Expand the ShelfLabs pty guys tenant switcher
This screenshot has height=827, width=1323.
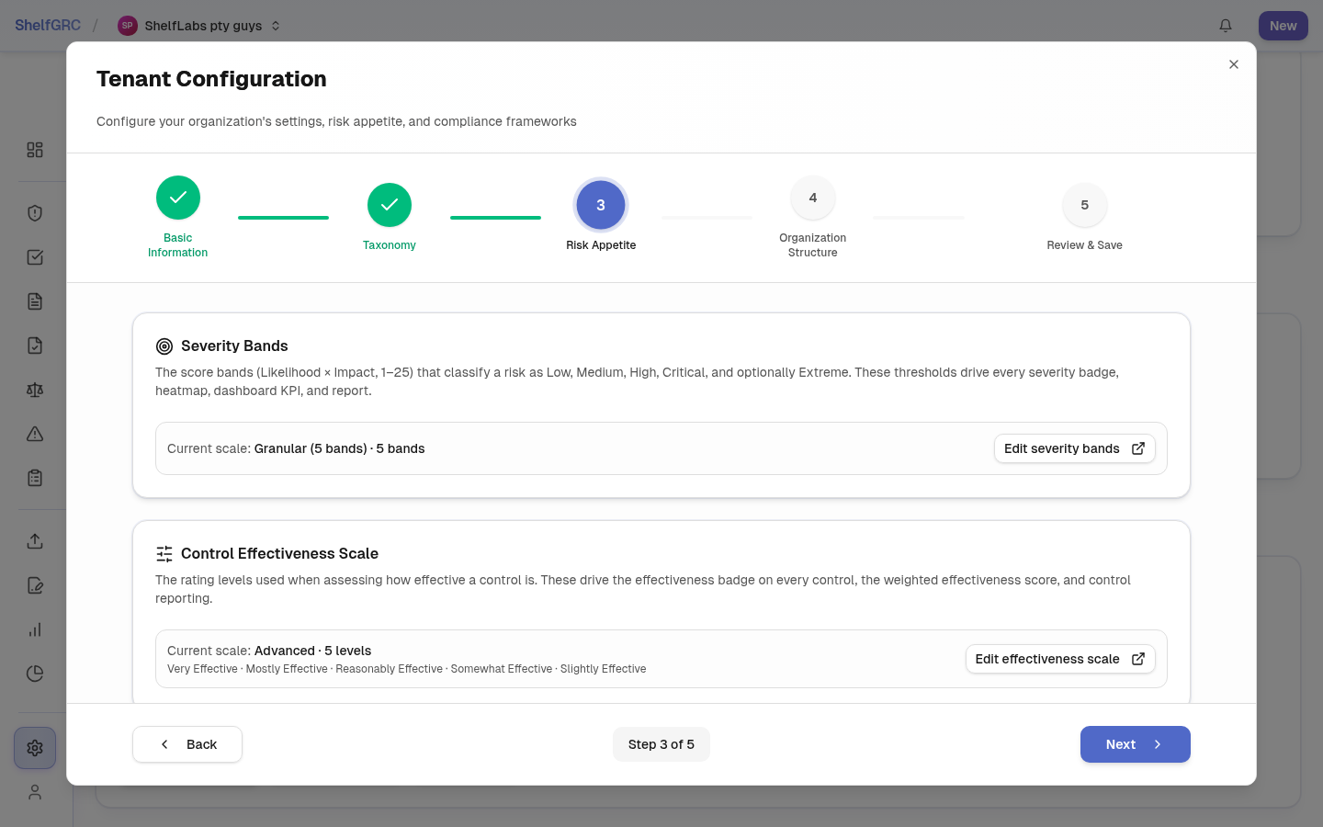(199, 26)
